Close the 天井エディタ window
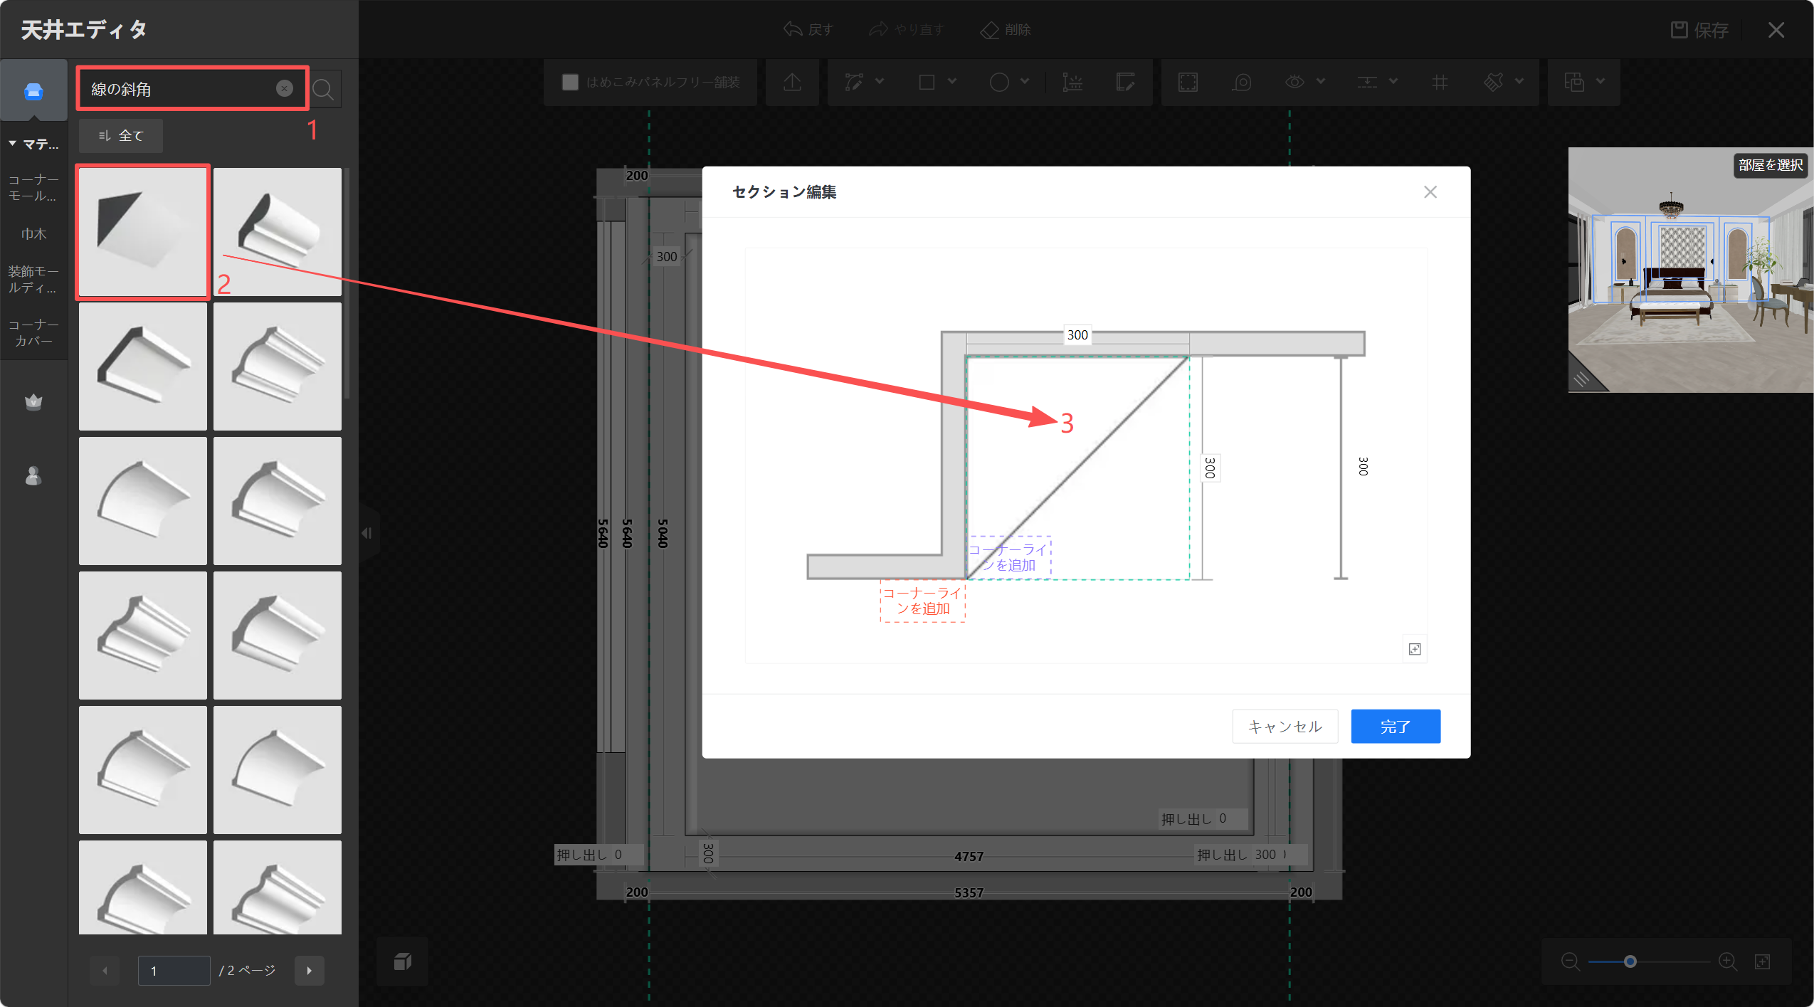 pyautogui.click(x=1776, y=30)
